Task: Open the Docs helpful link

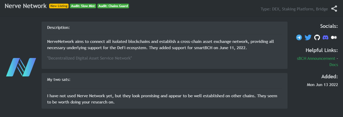Action: (x=334, y=65)
